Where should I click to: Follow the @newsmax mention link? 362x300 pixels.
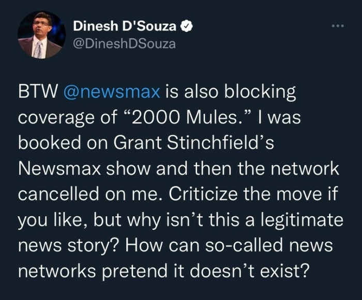[112, 93]
